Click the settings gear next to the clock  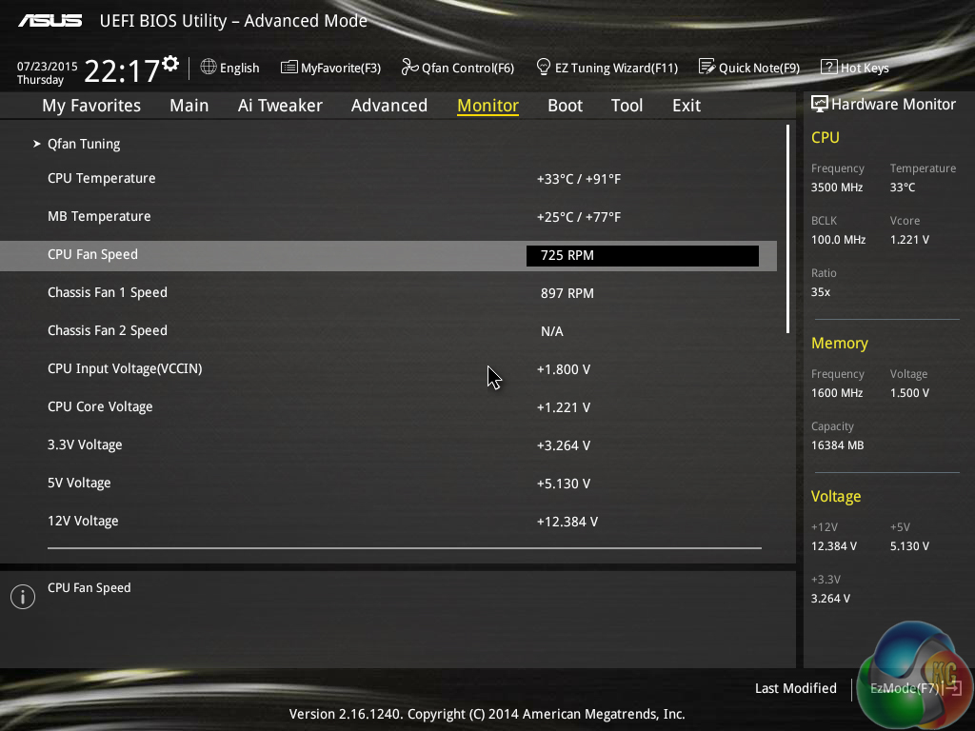[x=170, y=64]
